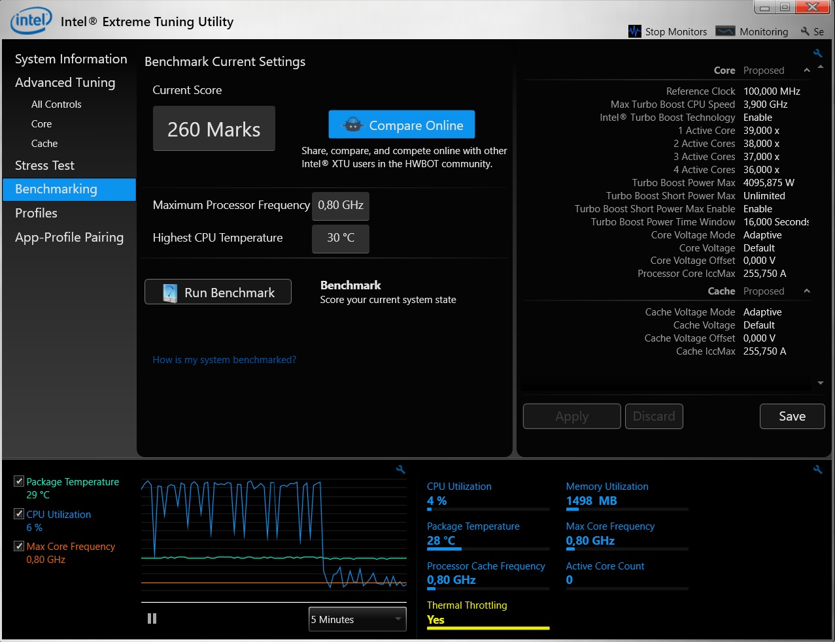The width and height of the screenshot is (835, 642).
Task: Open the 5 Minutes time range dropdown
Action: pos(358,619)
